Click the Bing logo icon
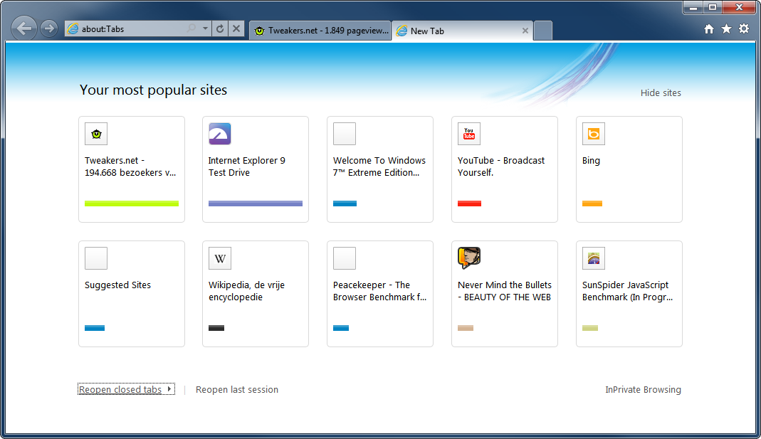The width and height of the screenshot is (761, 439). [x=594, y=134]
